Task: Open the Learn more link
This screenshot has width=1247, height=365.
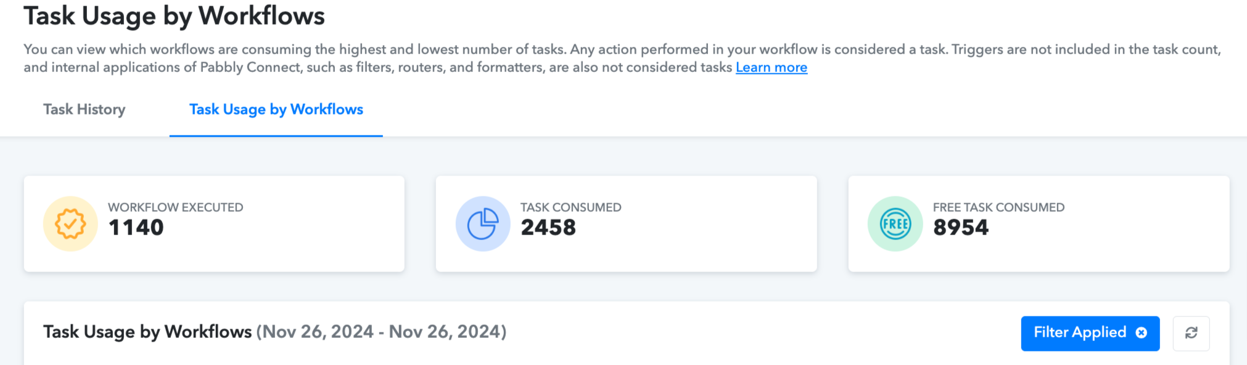Action: (772, 67)
